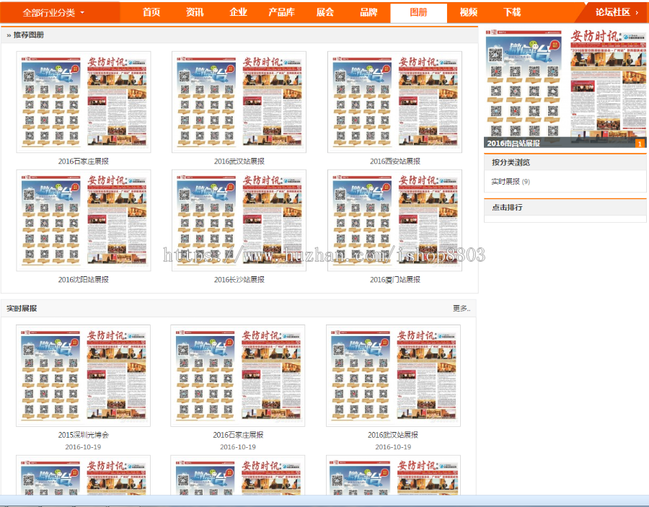Screen dimensions: 649x507
Task: Click the 2016沈阳站展报 title link
Action: [83, 280]
